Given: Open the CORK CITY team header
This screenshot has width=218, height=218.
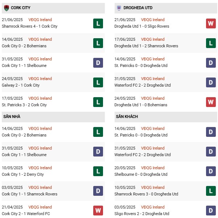Looking at the screenshot, I should point(53,8).
